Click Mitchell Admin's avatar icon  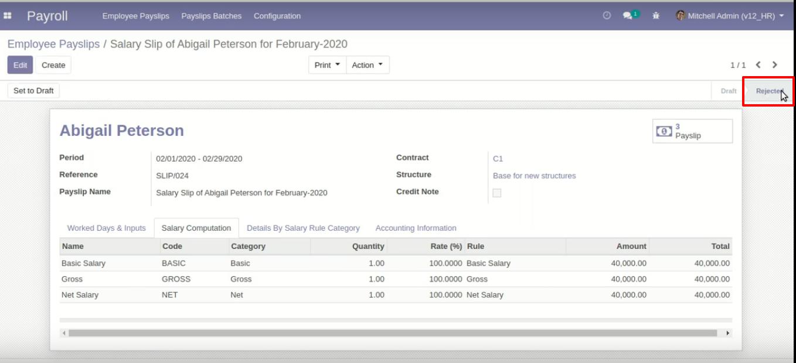point(681,16)
